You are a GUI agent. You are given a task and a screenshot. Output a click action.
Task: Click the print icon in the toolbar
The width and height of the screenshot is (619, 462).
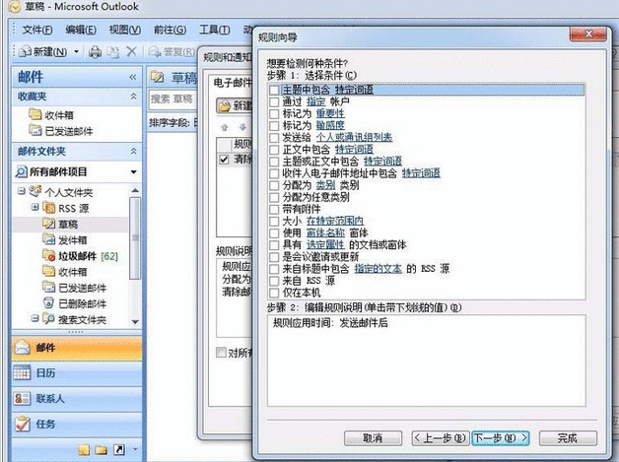click(95, 51)
